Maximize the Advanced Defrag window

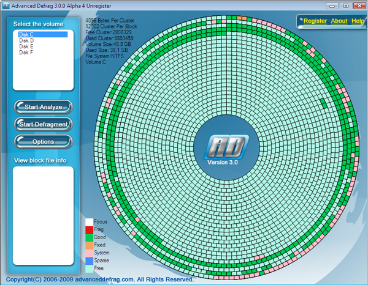[x=345, y=6]
